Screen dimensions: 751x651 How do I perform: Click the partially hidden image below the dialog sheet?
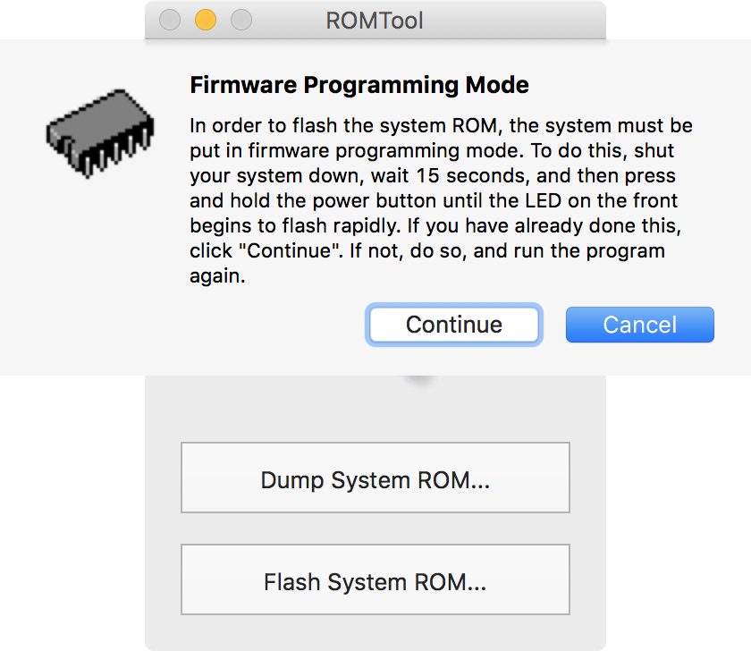(x=420, y=380)
